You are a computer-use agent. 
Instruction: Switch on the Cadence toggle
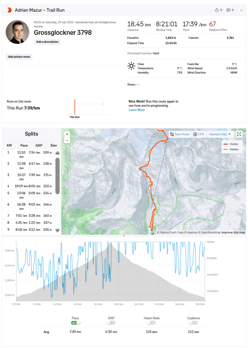(x=193, y=323)
